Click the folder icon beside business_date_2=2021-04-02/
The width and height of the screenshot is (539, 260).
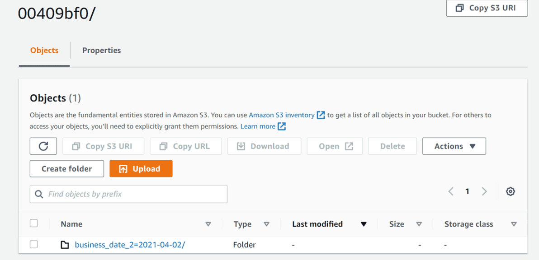coord(64,245)
